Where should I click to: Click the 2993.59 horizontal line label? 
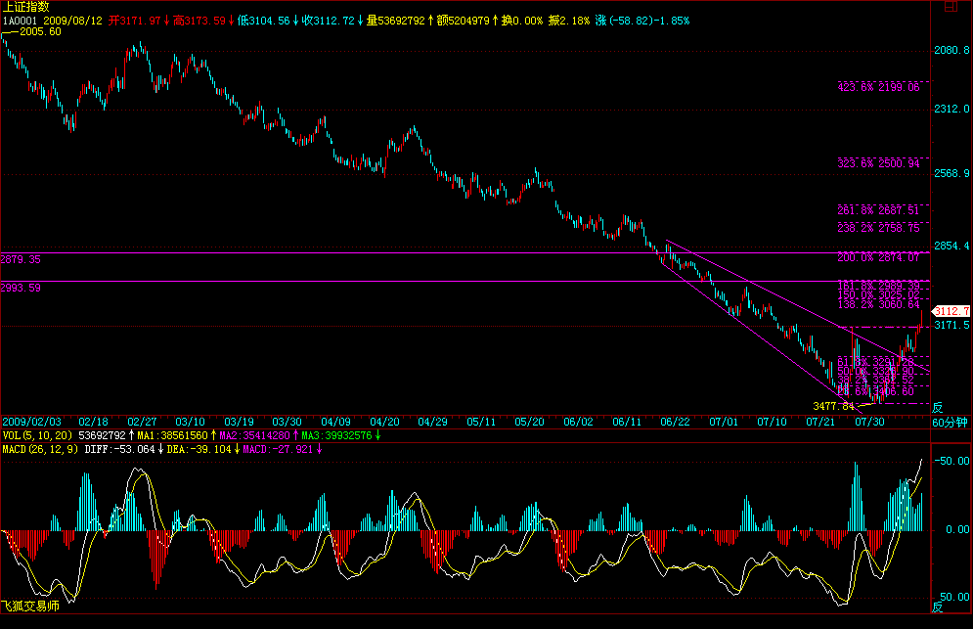[x=21, y=289]
